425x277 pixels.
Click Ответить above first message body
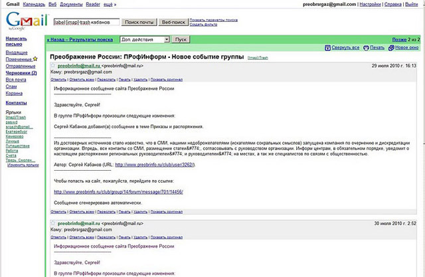(58, 80)
